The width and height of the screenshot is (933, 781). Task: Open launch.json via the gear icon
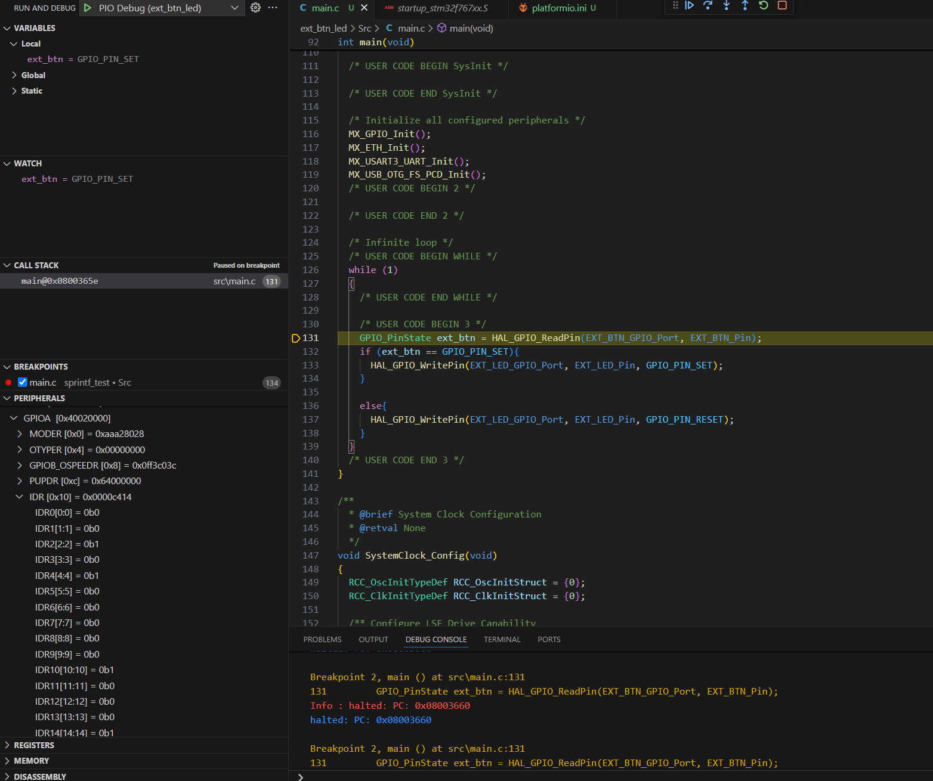pos(255,8)
